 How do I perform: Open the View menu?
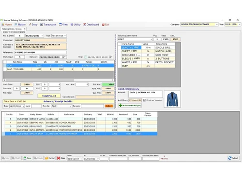point(63,25)
